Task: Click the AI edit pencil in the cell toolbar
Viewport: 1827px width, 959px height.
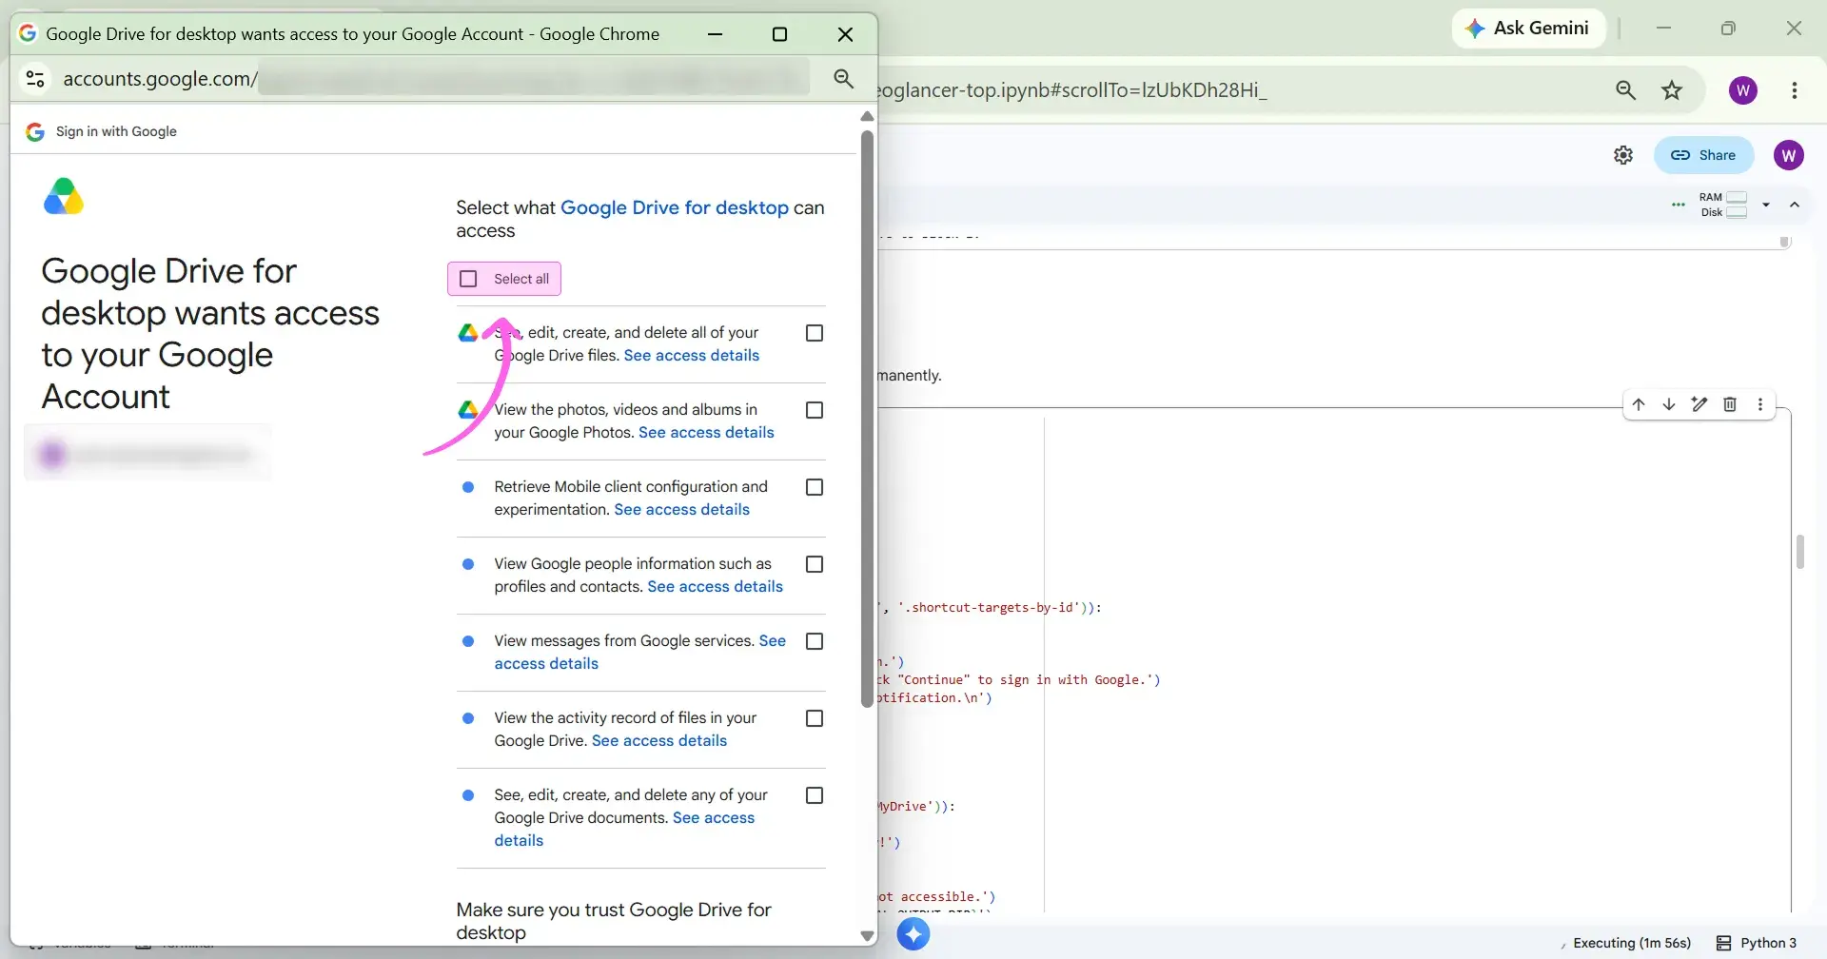Action: (1699, 404)
